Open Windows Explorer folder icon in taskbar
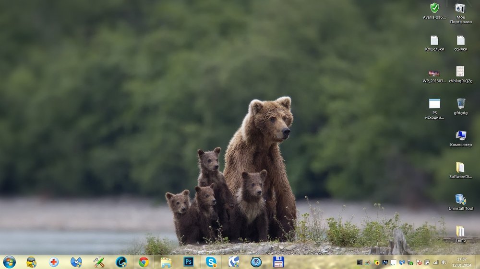 tap(166, 262)
